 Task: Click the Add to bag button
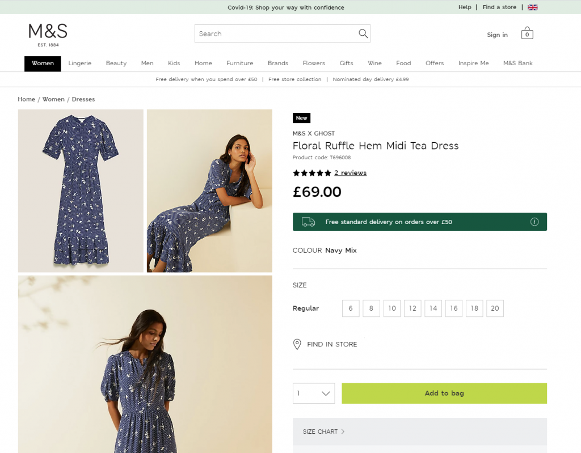[444, 393]
